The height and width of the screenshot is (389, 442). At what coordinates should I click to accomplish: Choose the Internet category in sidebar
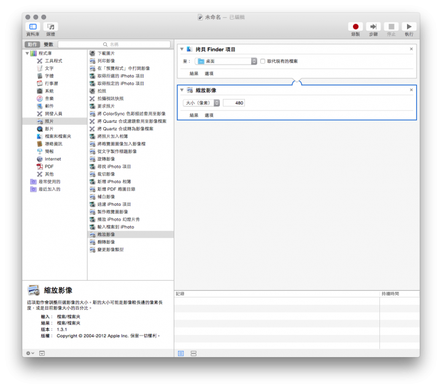52,159
